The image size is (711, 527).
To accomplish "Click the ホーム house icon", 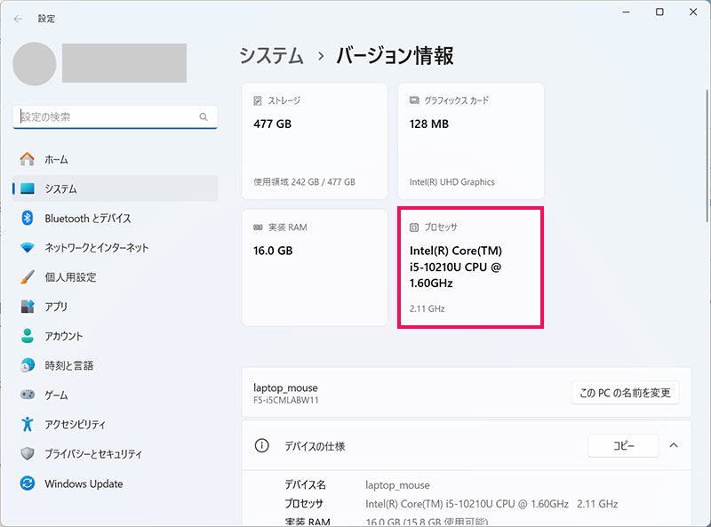I will click(x=28, y=159).
